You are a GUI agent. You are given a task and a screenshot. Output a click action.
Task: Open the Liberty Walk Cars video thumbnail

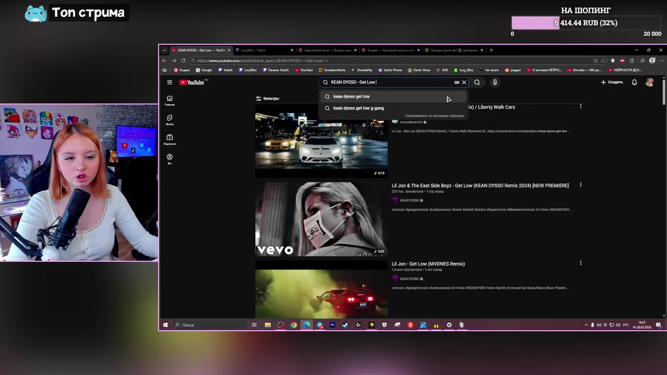(x=322, y=140)
